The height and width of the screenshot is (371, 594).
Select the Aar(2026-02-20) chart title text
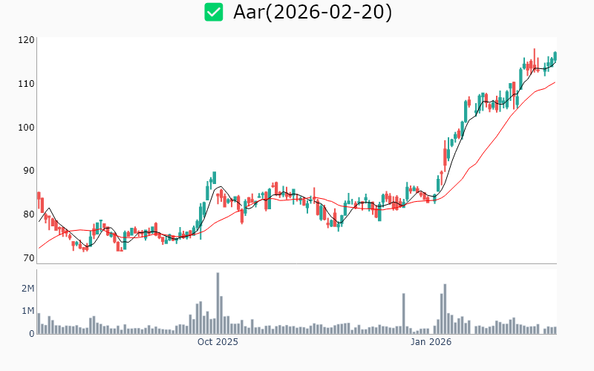(x=312, y=13)
